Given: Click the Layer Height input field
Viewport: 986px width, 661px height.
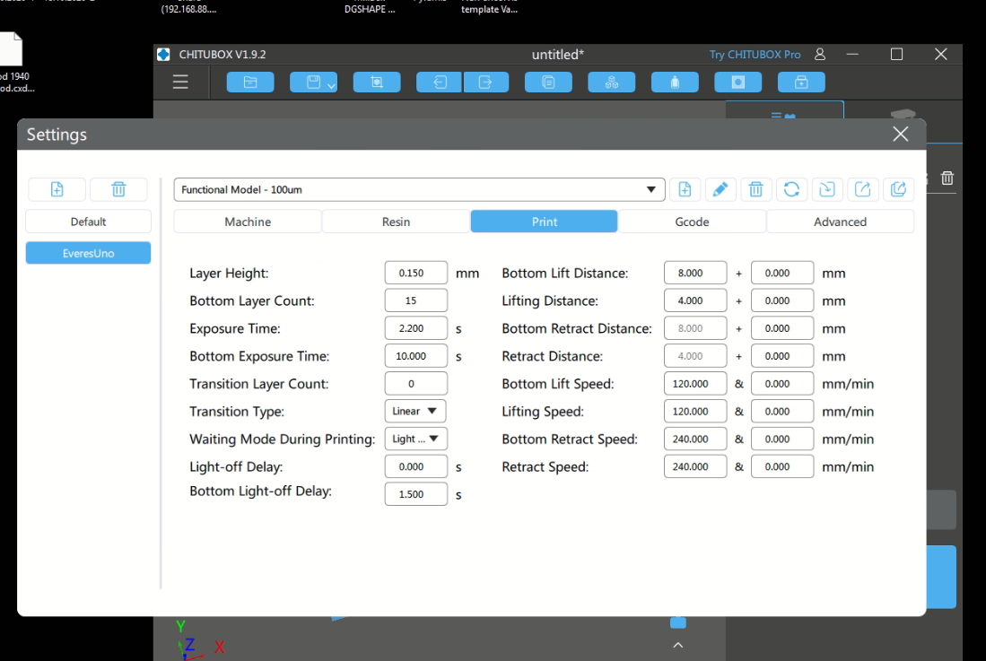Looking at the screenshot, I should [x=415, y=274].
